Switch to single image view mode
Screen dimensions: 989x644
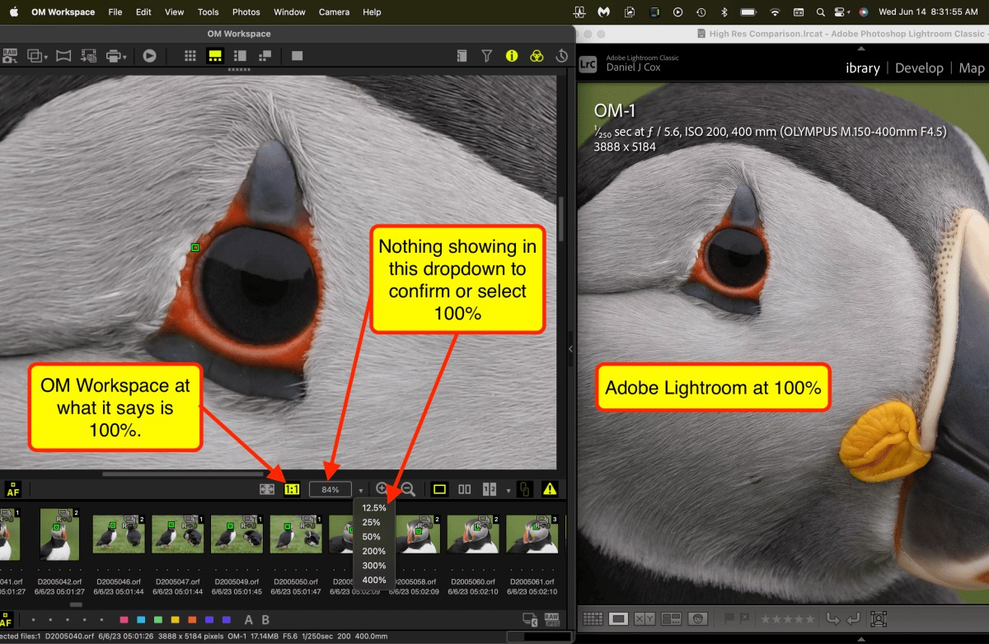[298, 56]
